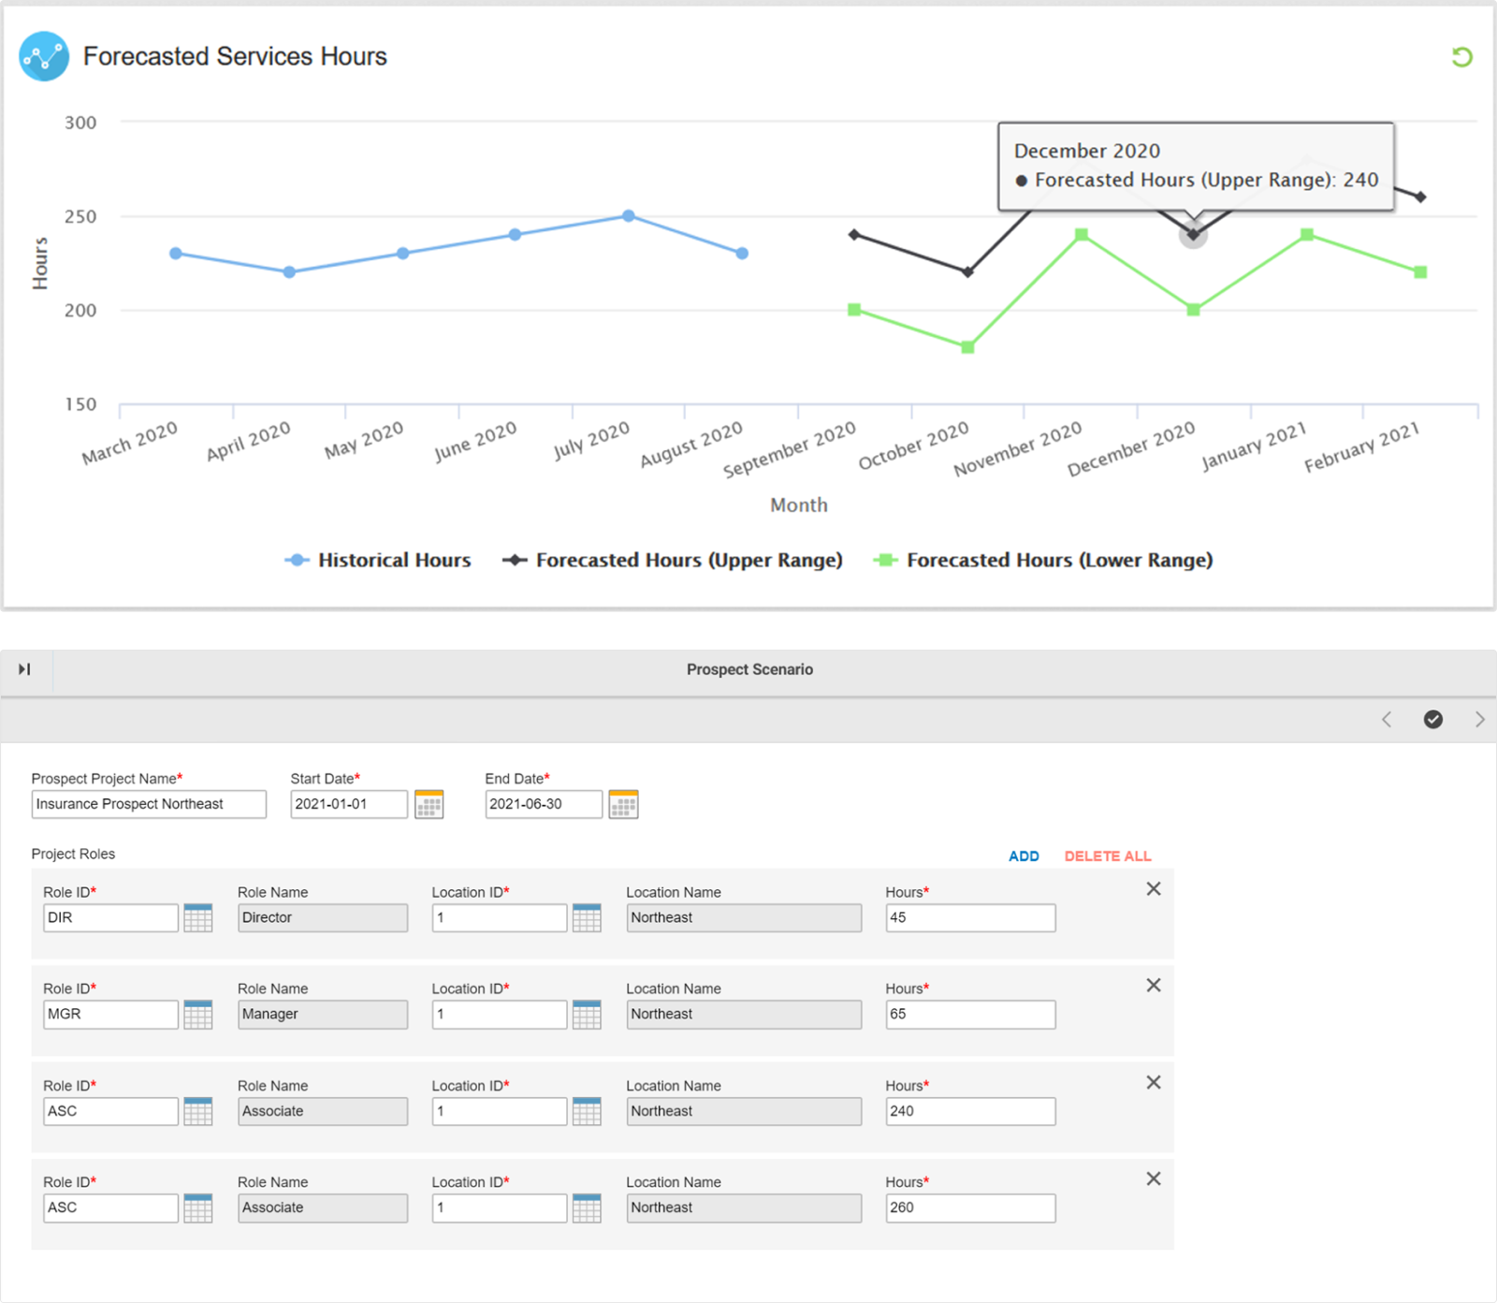Click the blue line-chart icon beside the title
The height and width of the screenshot is (1303, 1497).
click(x=43, y=57)
